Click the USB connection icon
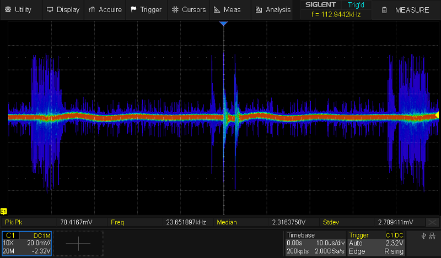The width and height of the screenshot is (441, 258). click(423, 236)
